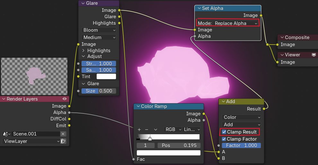Open the Color Ramp tools chevron menu
This screenshot has height=165, width=318.
pyautogui.click(x=155, y=129)
